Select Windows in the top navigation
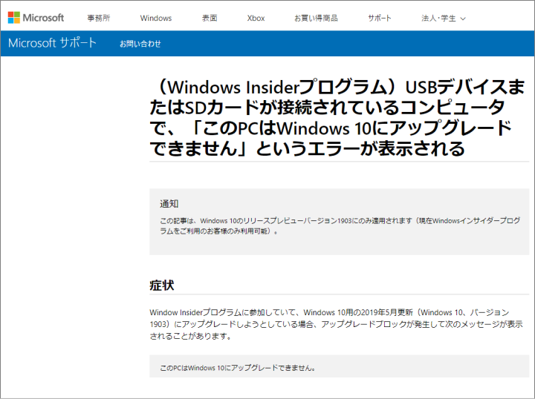This screenshot has width=535, height=399. coord(155,18)
